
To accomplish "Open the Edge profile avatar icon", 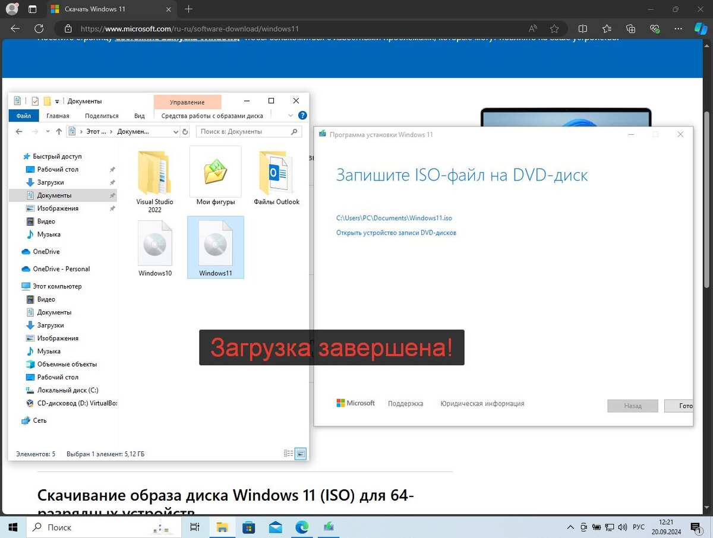I will tap(12, 9).
